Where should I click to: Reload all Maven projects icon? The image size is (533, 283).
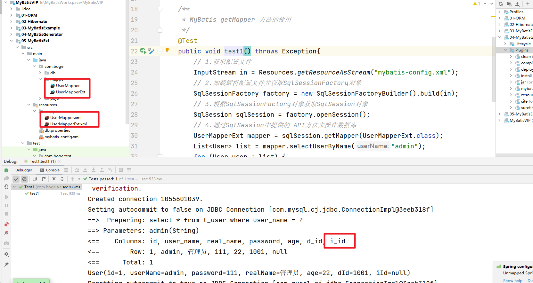point(501,4)
